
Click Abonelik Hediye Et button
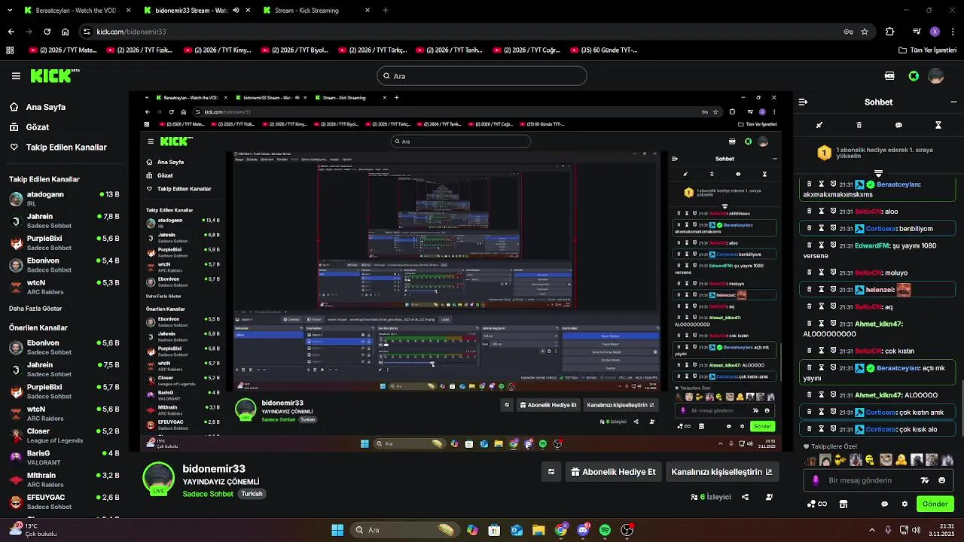[x=613, y=472]
